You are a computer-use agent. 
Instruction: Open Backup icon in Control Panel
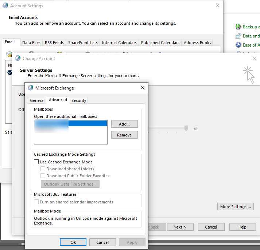pyautogui.click(x=238, y=27)
